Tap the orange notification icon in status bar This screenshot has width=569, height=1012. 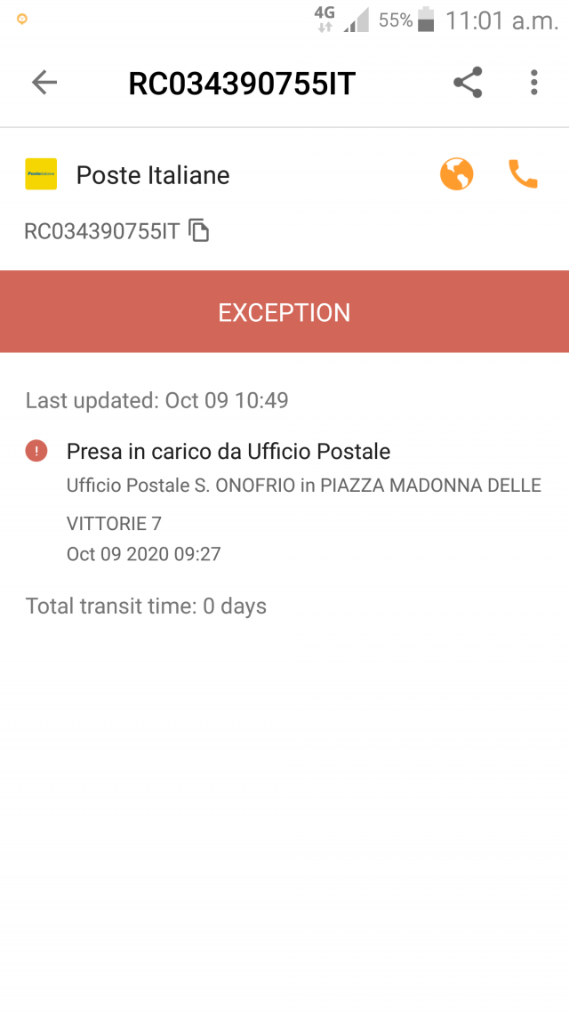tap(22, 20)
